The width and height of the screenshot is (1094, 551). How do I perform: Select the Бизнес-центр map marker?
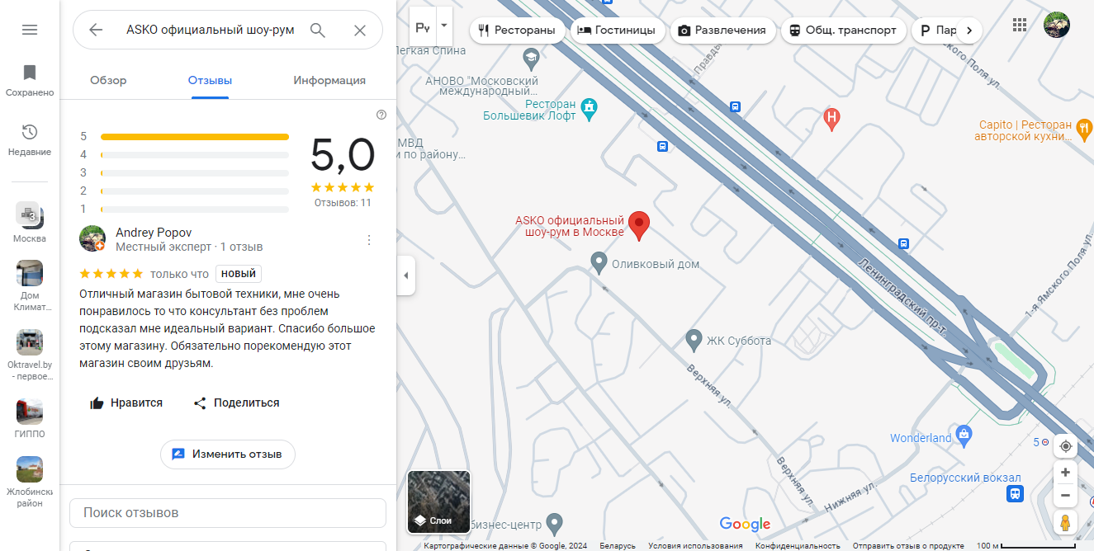coord(556,523)
